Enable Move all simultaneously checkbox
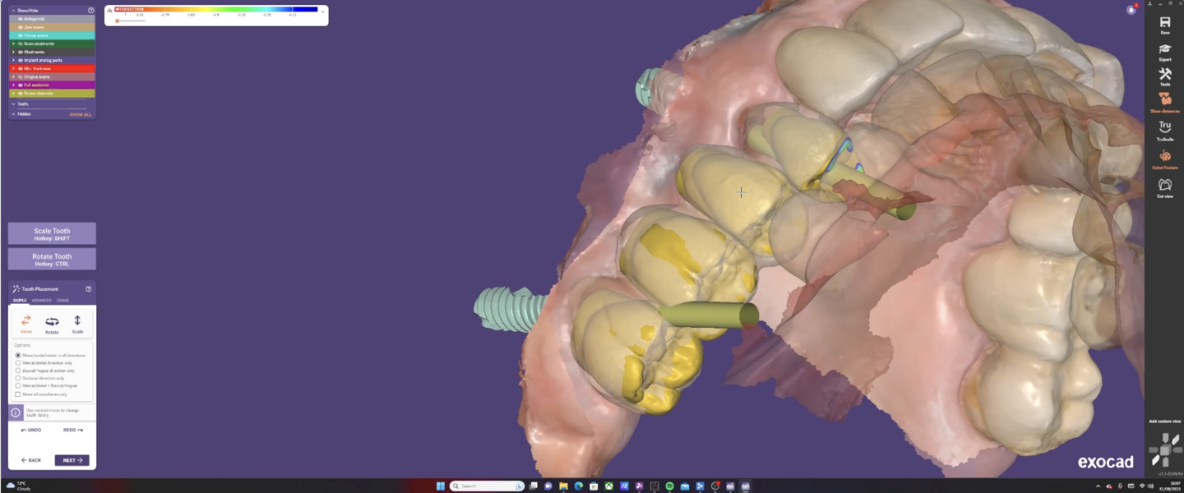Viewport: 1184px width, 493px height. click(x=18, y=394)
